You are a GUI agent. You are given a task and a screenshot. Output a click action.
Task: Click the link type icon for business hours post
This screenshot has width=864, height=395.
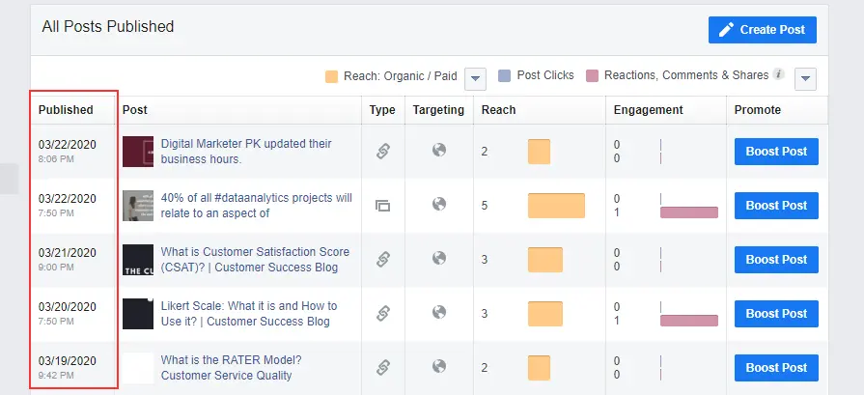(x=383, y=151)
